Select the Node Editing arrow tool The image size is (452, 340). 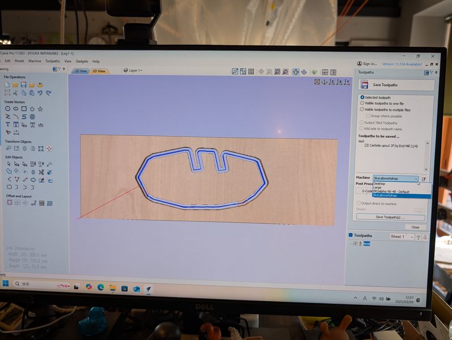point(16,164)
